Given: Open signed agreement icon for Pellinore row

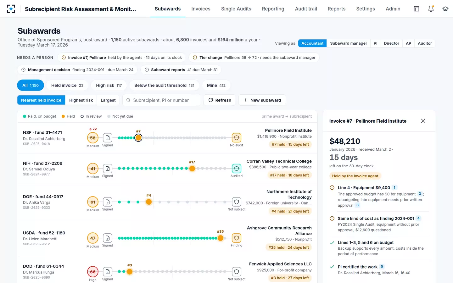Looking at the screenshot, I should pos(108,138).
